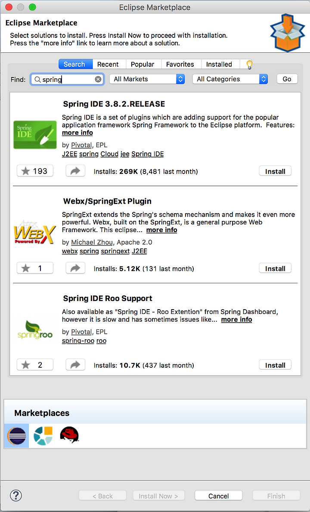Image resolution: width=310 pixels, height=512 pixels.
Task: Share the Spring IDE Roo Support solution
Action: pos(75,365)
